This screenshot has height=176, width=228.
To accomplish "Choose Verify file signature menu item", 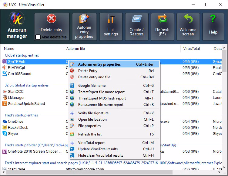I will tap(114, 113).
